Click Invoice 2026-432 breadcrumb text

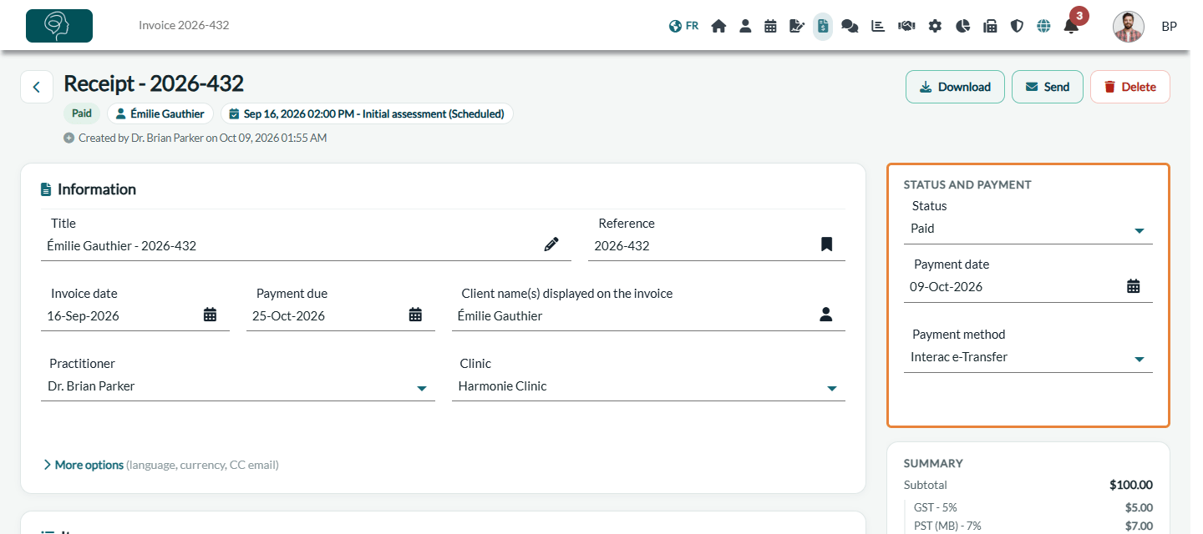pyautogui.click(x=184, y=25)
